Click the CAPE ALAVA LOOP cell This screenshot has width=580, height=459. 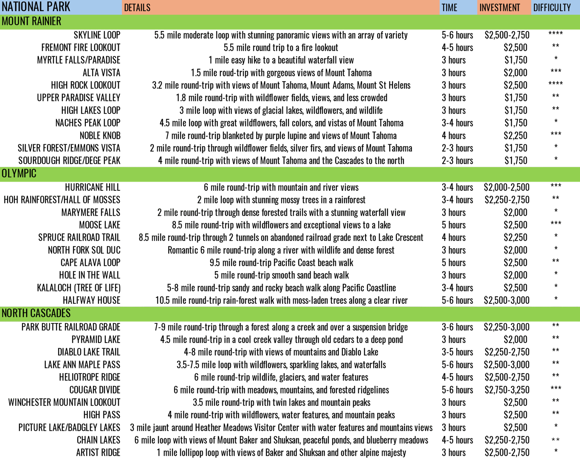click(x=90, y=262)
